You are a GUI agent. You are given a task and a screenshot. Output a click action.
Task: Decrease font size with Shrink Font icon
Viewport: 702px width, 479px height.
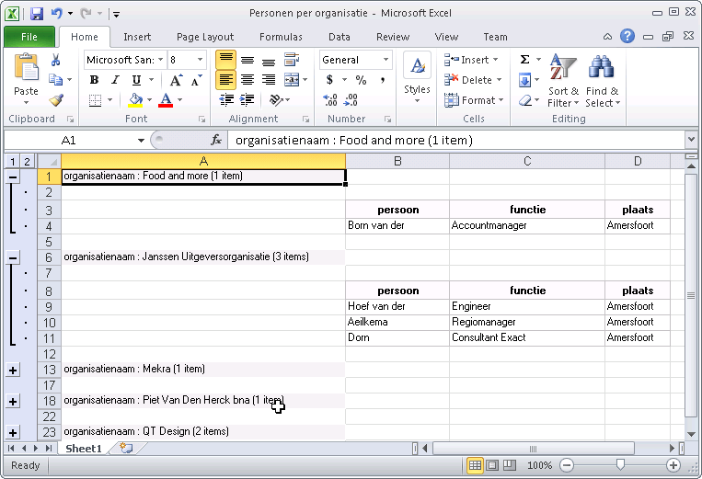coord(197,80)
